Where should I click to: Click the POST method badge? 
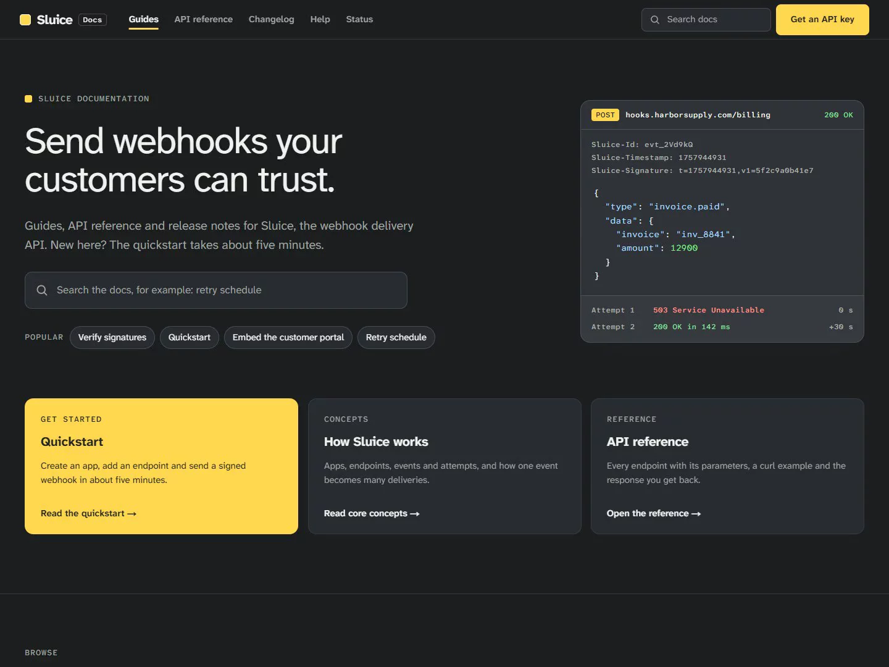pyautogui.click(x=605, y=115)
